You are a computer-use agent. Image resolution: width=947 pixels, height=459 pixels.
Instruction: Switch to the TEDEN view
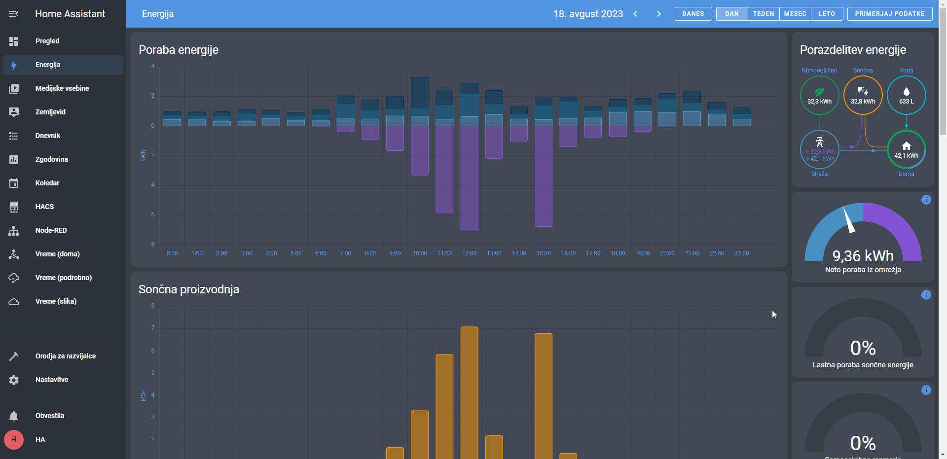click(x=764, y=14)
